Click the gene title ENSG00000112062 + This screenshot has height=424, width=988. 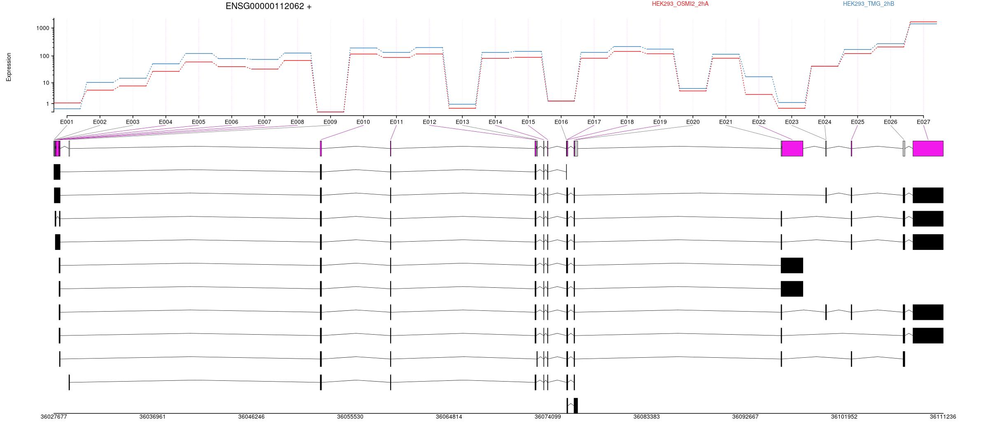coord(268,6)
